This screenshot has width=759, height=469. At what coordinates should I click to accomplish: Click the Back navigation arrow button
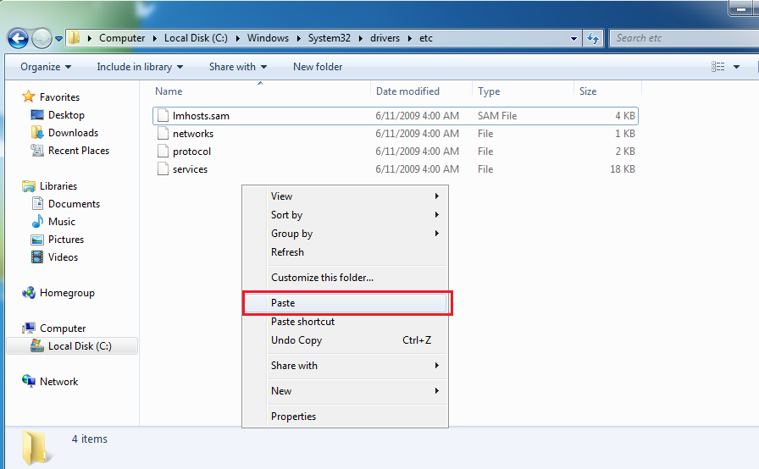(19, 38)
